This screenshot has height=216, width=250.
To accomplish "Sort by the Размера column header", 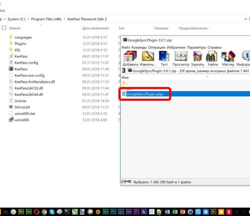I will (x=161, y=28).
